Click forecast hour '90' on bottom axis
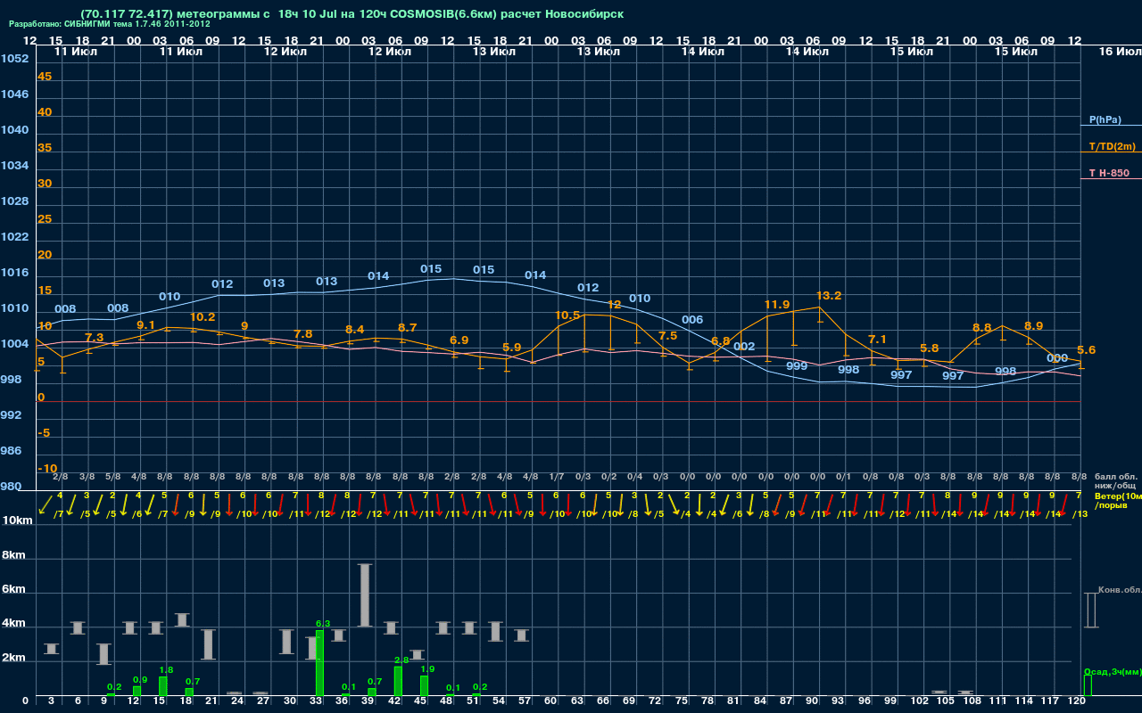The width and height of the screenshot is (1142, 713). coord(812,701)
